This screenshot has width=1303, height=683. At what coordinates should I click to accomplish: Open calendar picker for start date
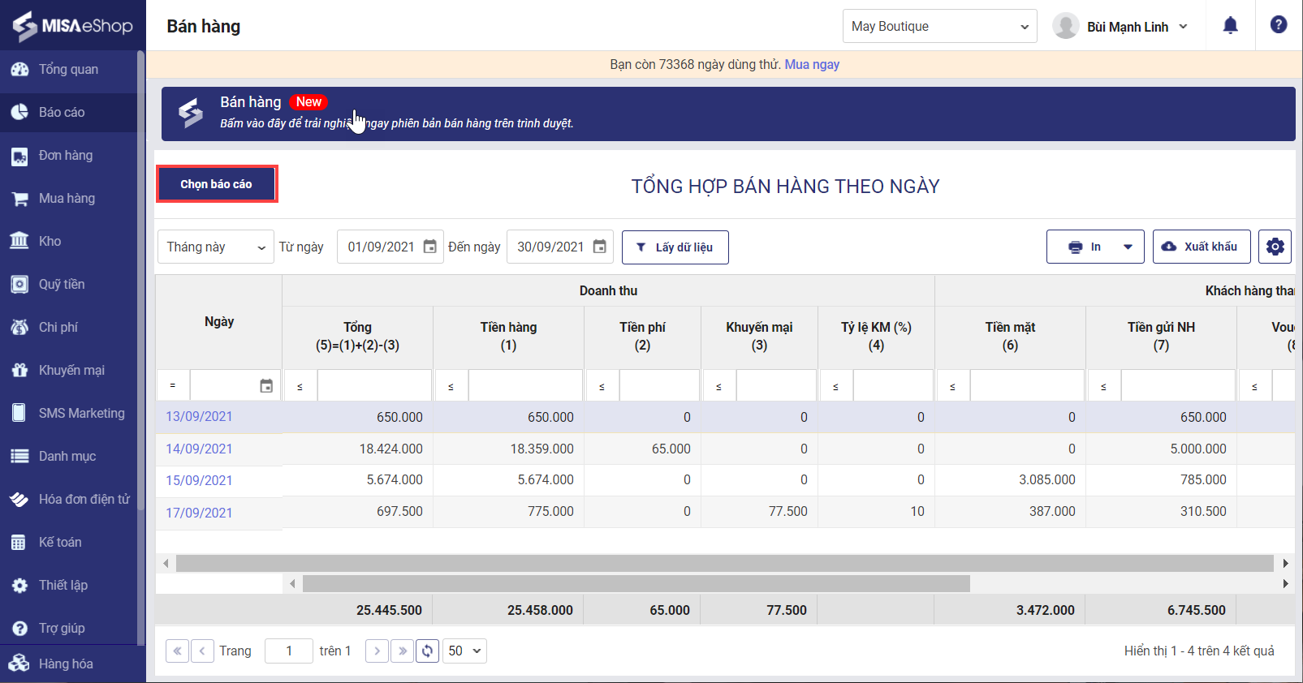[430, 247]
